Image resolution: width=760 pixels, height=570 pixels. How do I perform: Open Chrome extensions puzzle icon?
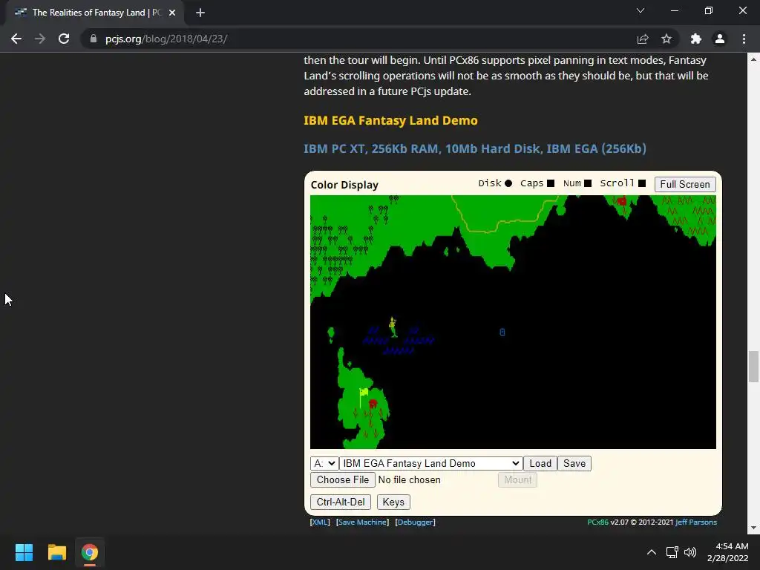(696, 39)
